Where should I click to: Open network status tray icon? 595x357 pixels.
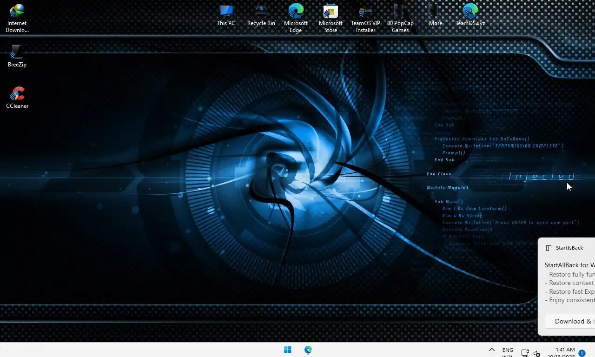pos(525,353)
